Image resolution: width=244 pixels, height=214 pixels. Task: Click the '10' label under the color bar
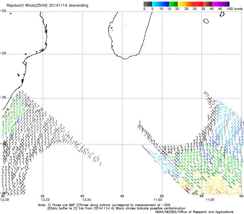click(161, 9)
